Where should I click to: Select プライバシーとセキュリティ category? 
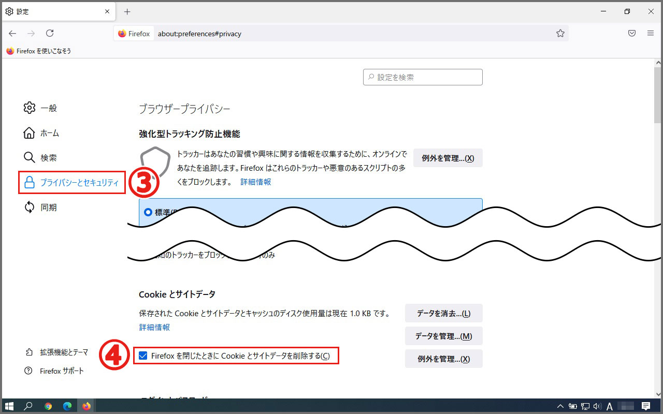point(71,183)
